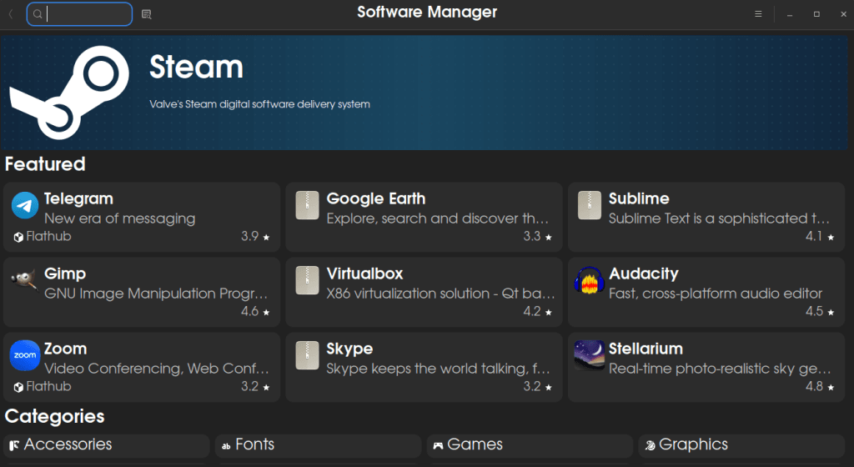Open the Skype app tile

click(424, 367)
